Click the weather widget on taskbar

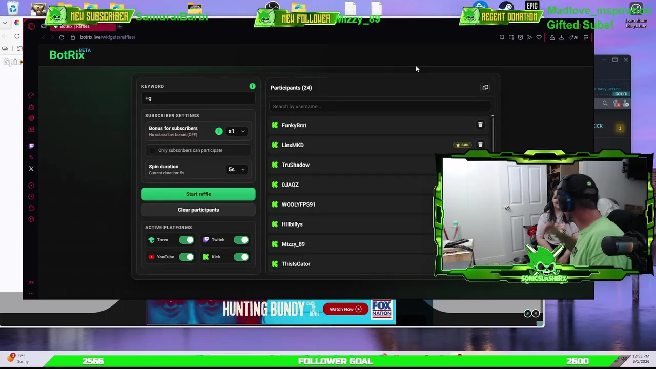[x=18, y=358]
